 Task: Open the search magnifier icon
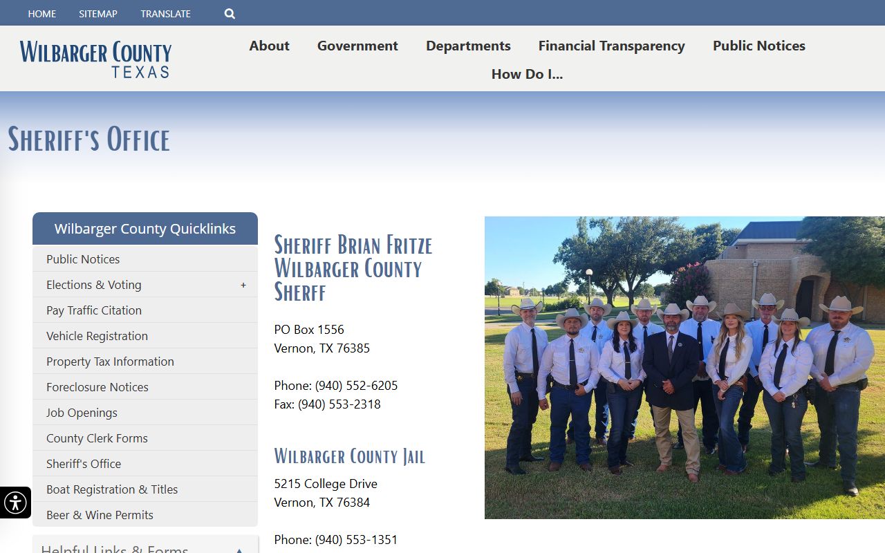230,14
